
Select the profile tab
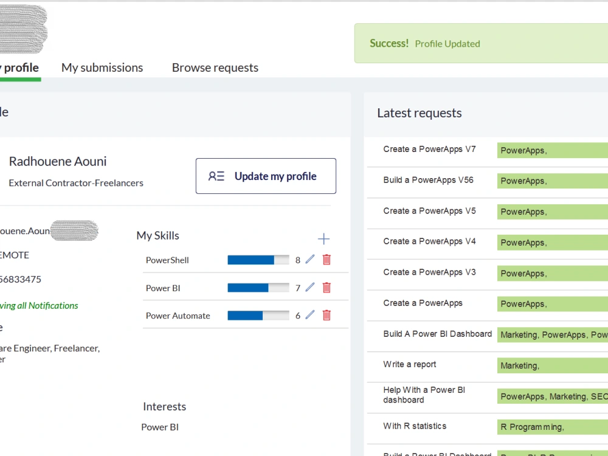point(19,68)
